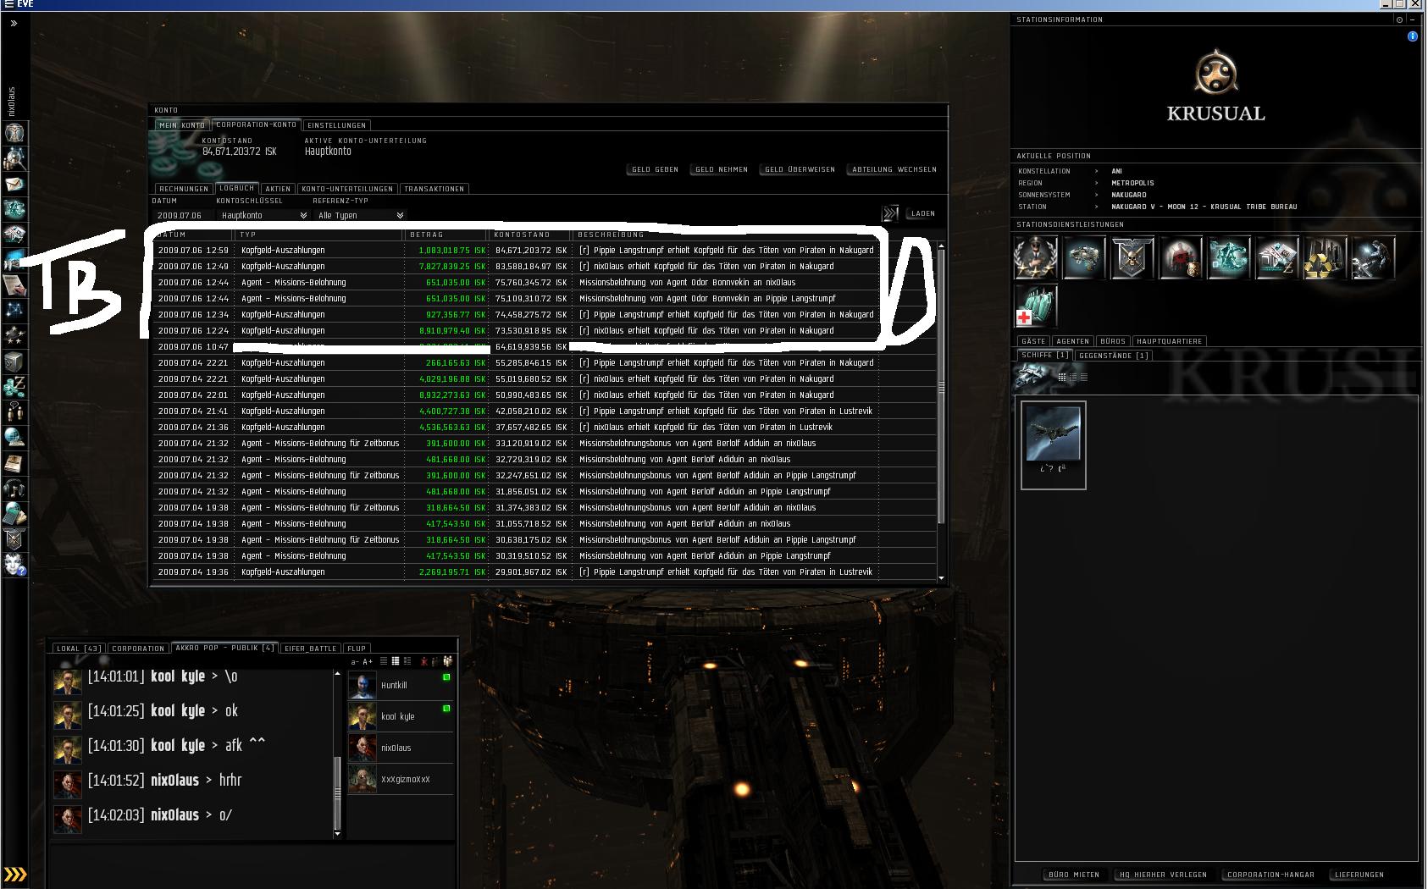Click the chat window scrollbar handle
This screenshot has height=889, width=1428.
(338, 793)
